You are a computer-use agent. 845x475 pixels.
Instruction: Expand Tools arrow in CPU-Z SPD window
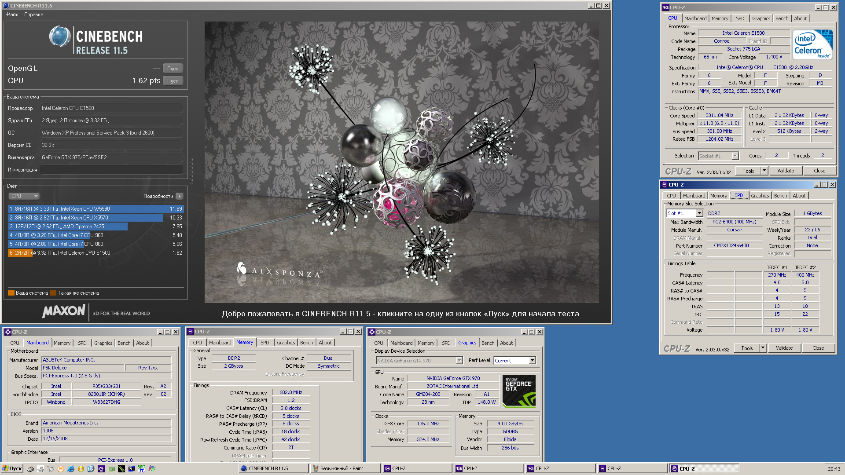point(763,348)
